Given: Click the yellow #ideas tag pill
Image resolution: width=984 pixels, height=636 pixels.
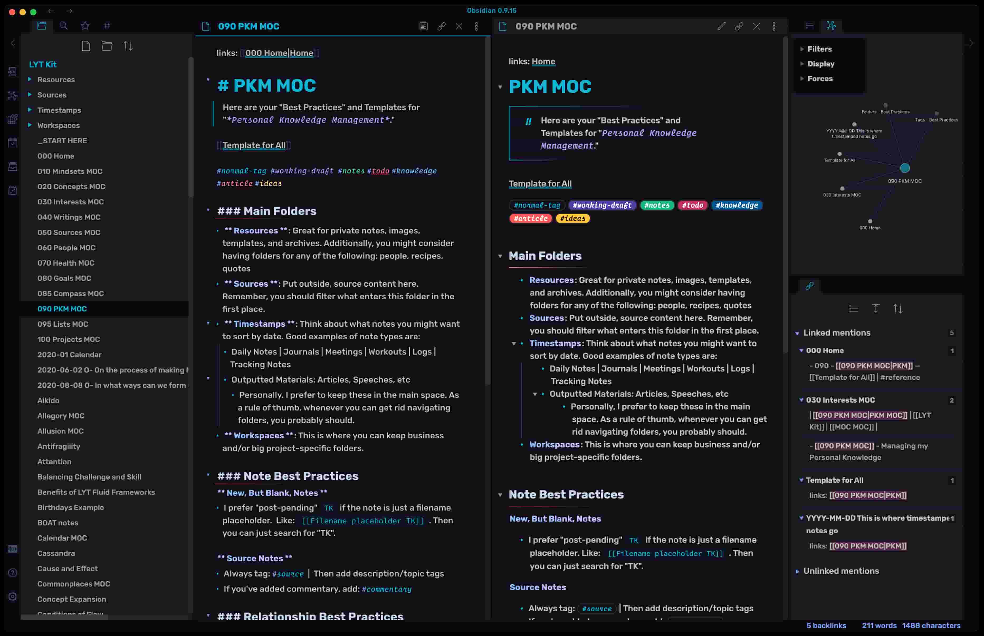Looking at the screenshot, I should (573, 218).
